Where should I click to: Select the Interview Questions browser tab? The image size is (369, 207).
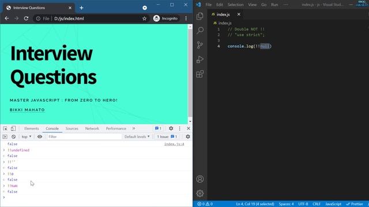pyautogui.click(x=39, y=7)
